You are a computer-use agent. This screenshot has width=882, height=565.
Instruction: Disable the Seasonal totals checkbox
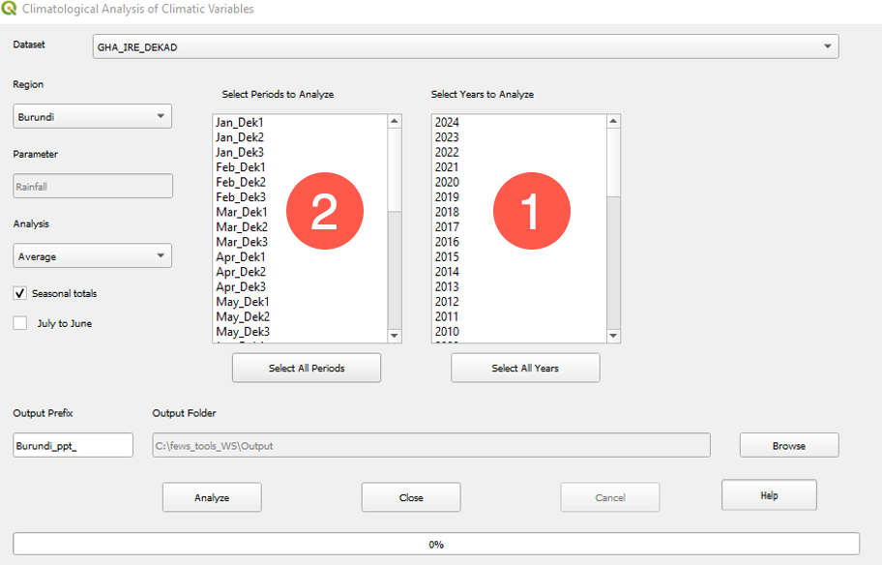point(19,292)
